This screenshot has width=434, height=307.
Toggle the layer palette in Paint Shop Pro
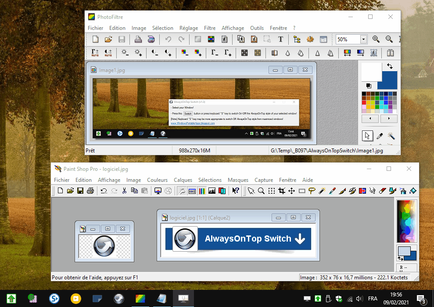pos(222,191)
